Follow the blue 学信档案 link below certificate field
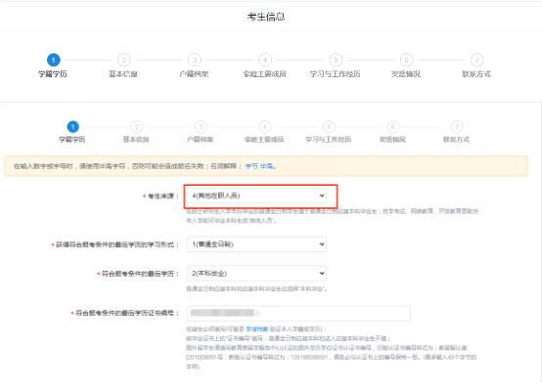This screenshot has width=542, height=390. (257, 328)
